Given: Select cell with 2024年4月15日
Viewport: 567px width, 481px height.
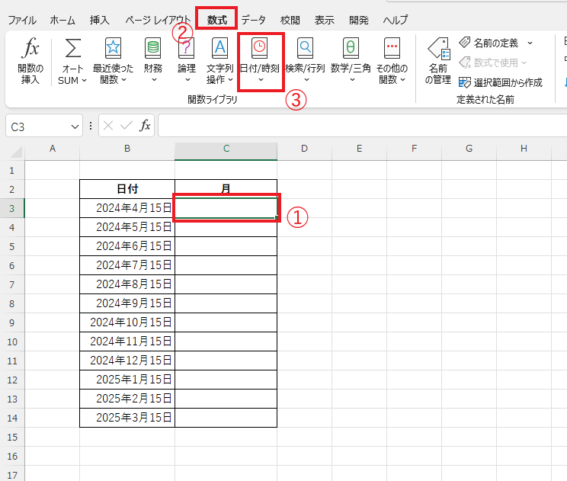Looking at the screenshot, I should [x=127, y=208].
